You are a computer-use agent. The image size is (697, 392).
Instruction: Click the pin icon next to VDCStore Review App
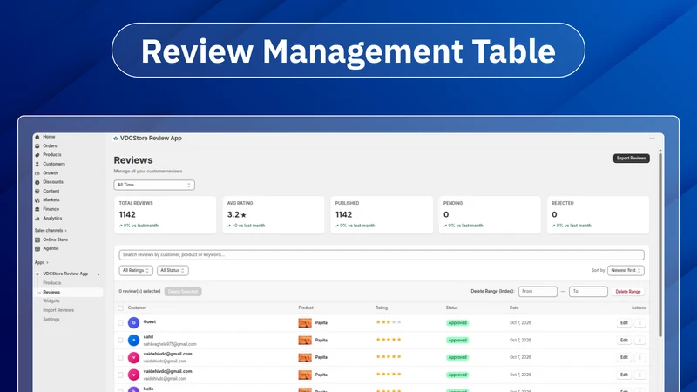click(x=98, y=274)
